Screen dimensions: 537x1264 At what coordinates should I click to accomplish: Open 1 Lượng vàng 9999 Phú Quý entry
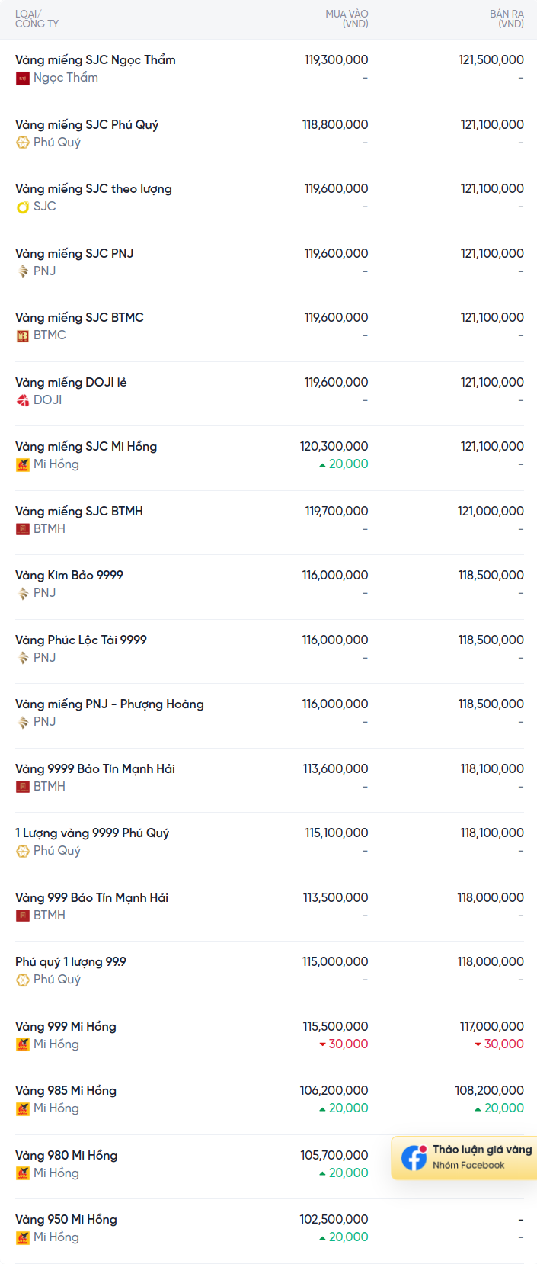point(270,842)
